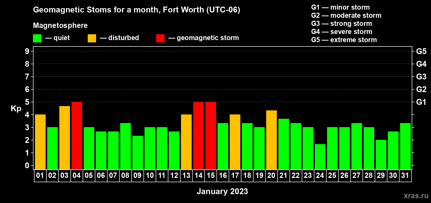Click the '— quiet' legend text
This screenshot has width=431, height=203.
pos(57,38)
